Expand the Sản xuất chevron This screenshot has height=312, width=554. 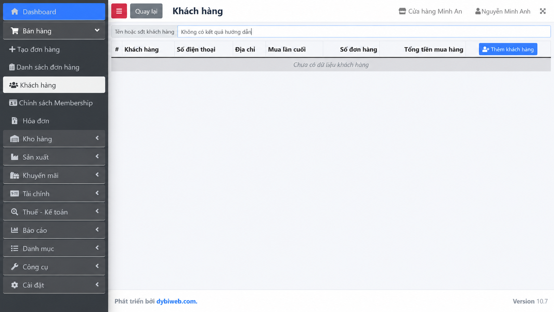tap(97, 156)
